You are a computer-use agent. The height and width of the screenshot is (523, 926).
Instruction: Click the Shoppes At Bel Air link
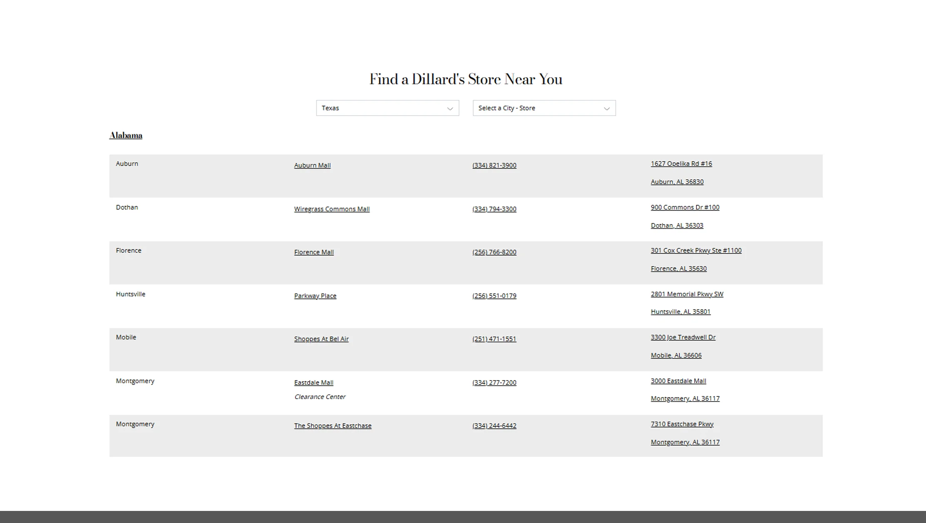(x=321, y=339)
